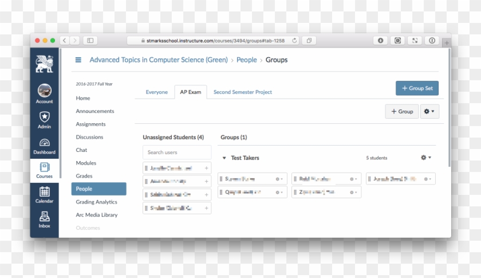The height and width of the screenshot is (278, 481).
Task: Click the tabs overview button by the address bar
Action: point(309,41)
